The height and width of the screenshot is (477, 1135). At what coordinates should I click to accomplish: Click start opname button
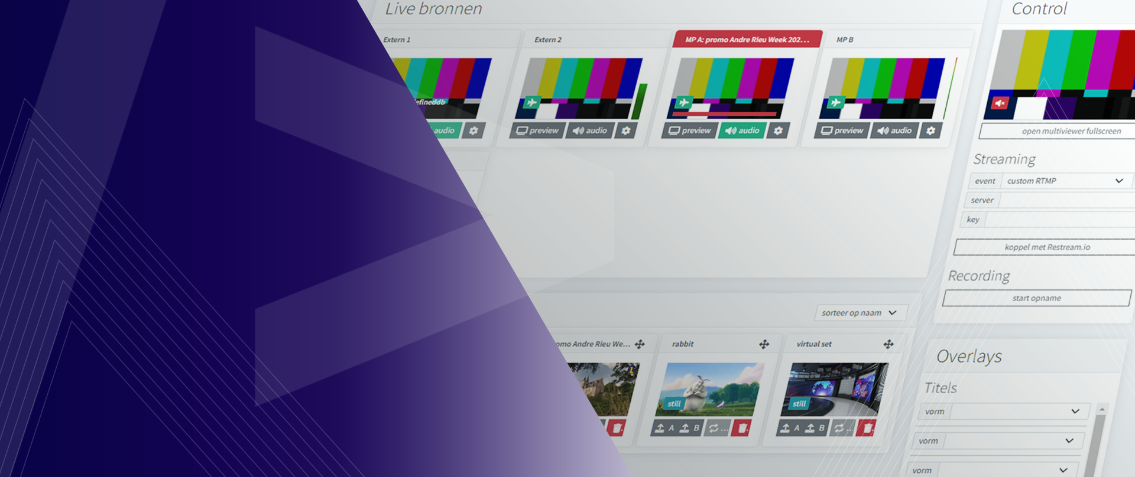[x=1037, y=298]
